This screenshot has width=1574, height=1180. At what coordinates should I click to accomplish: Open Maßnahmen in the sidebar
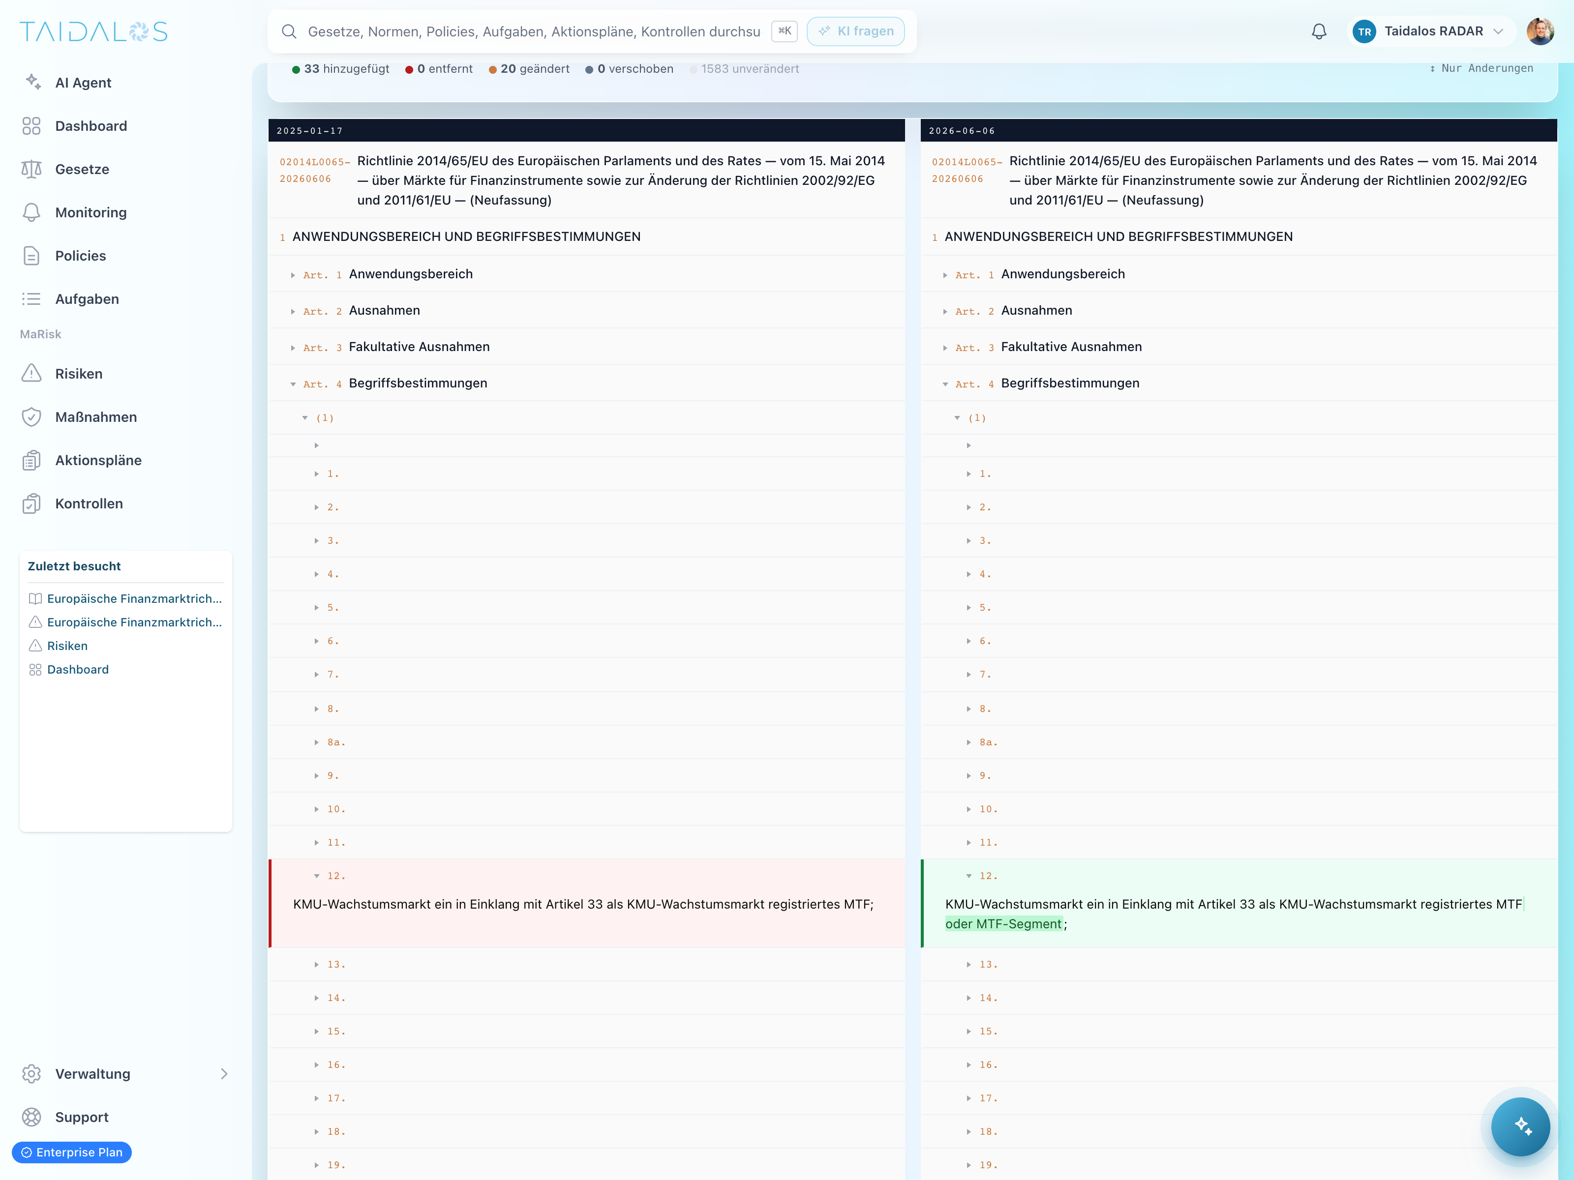pos(96,417)
